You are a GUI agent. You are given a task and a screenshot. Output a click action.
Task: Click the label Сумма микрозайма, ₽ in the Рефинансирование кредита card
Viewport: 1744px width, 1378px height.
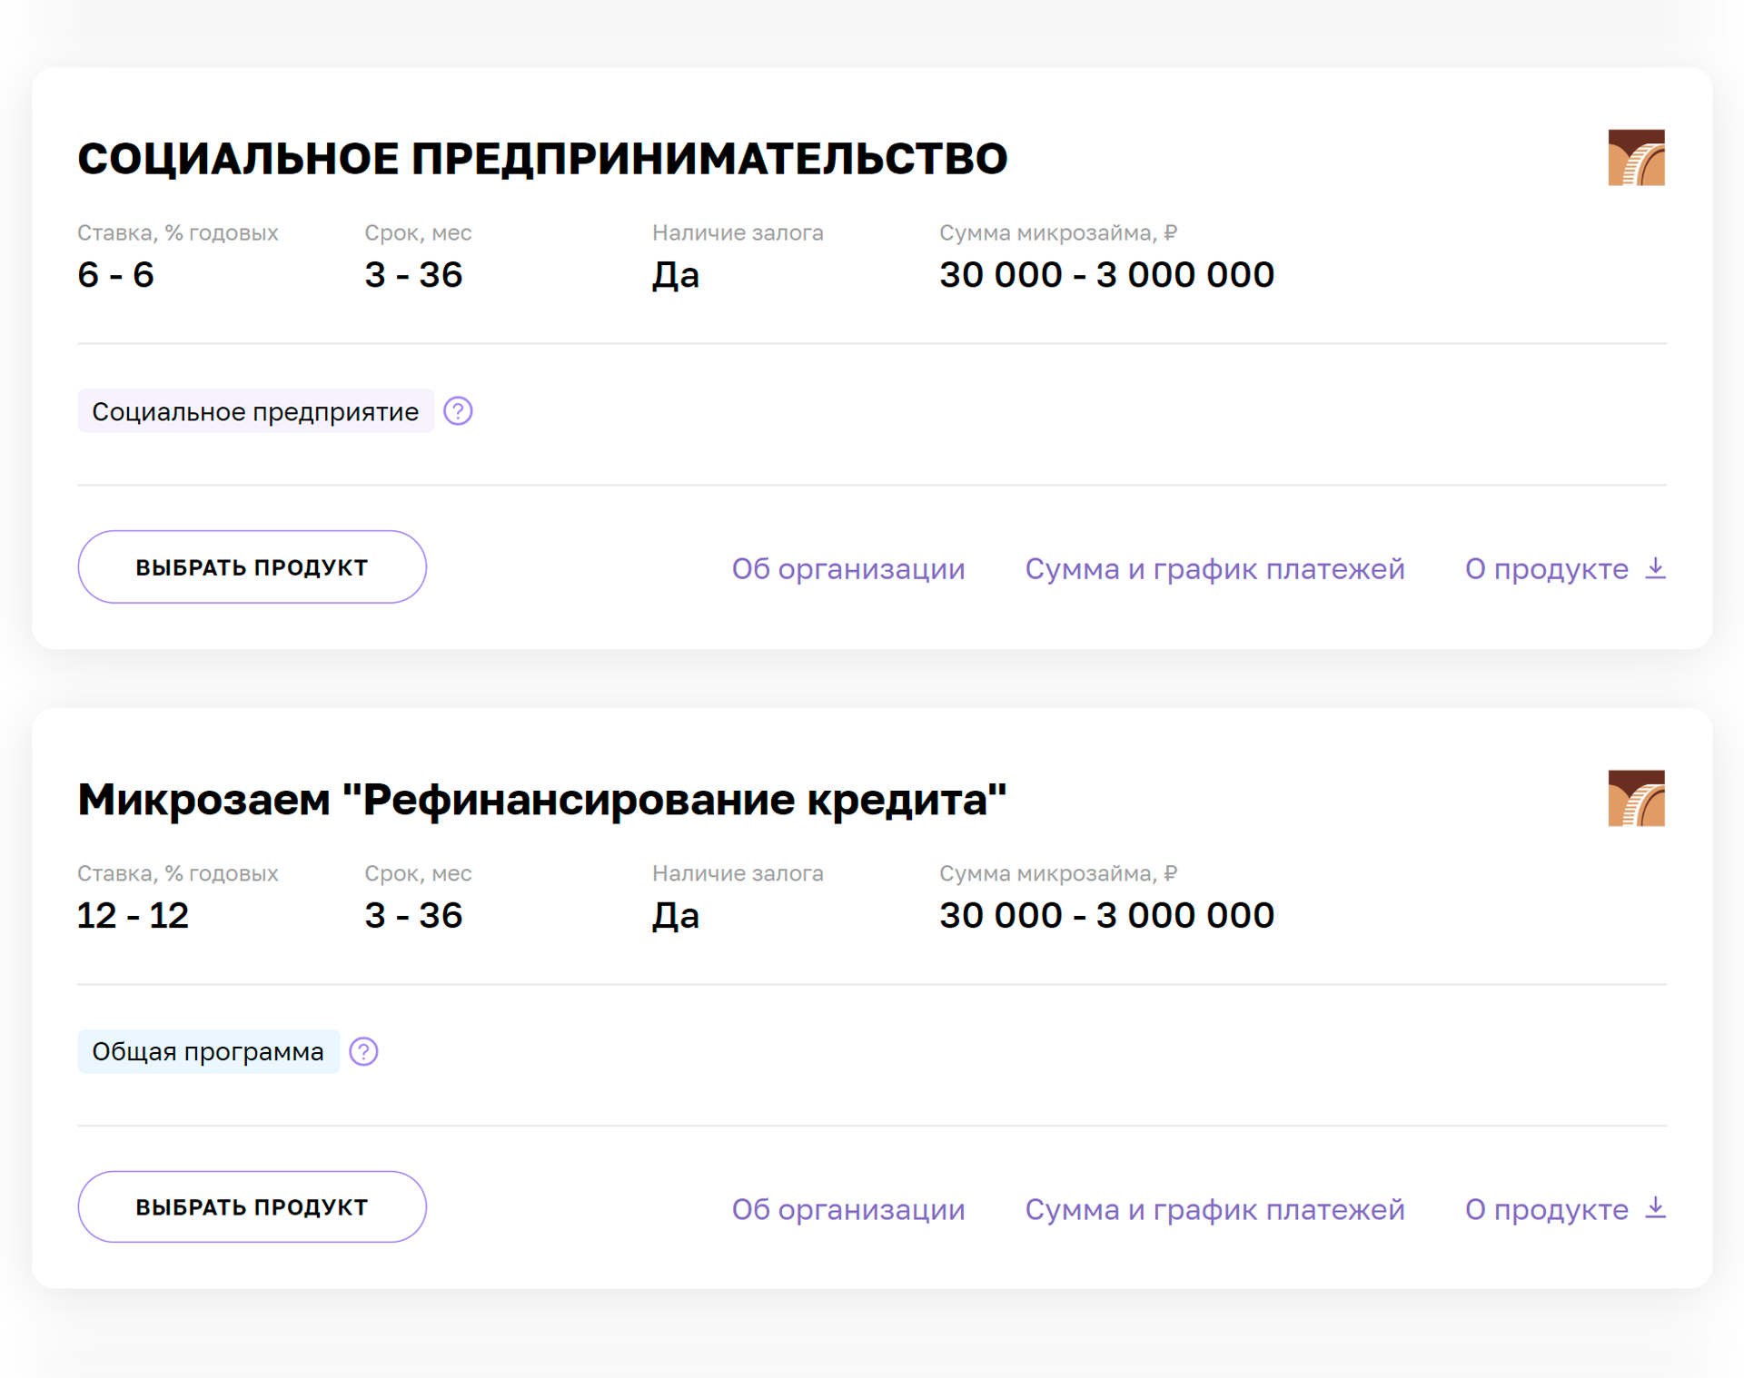pos(1058,873)
